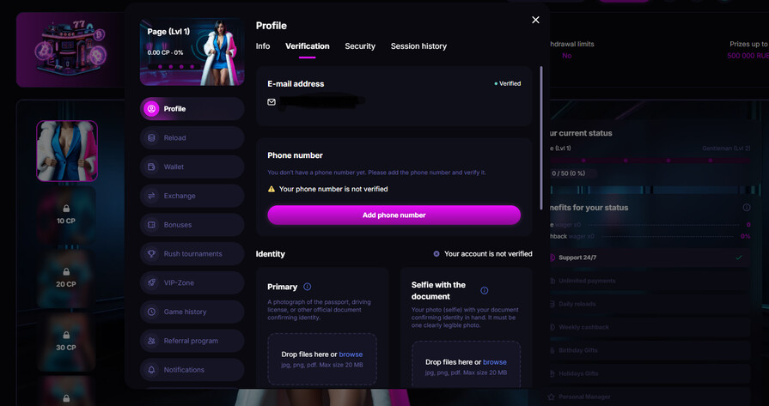The image size is (769, 406).
Task: Click the Exchange arrows icon
Action: coord(152,196)
